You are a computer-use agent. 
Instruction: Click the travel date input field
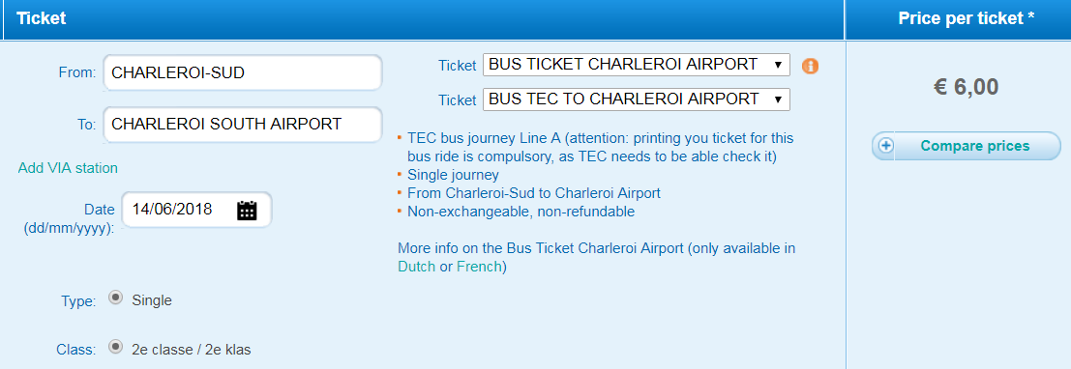(196, 210)
